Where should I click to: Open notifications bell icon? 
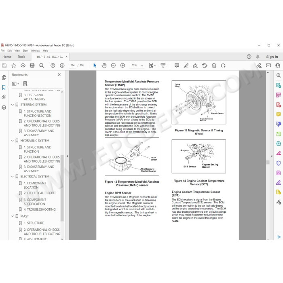pyautogui.click(x=258, y=57)
